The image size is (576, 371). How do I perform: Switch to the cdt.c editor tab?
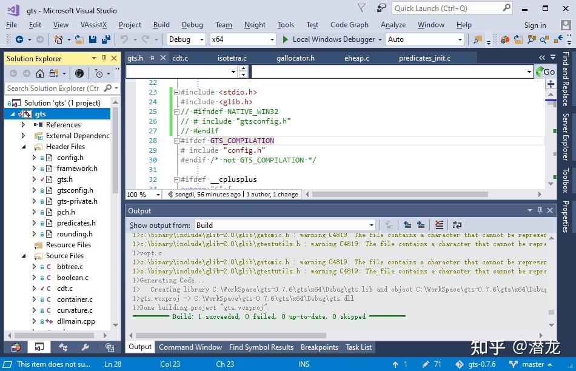180,58
